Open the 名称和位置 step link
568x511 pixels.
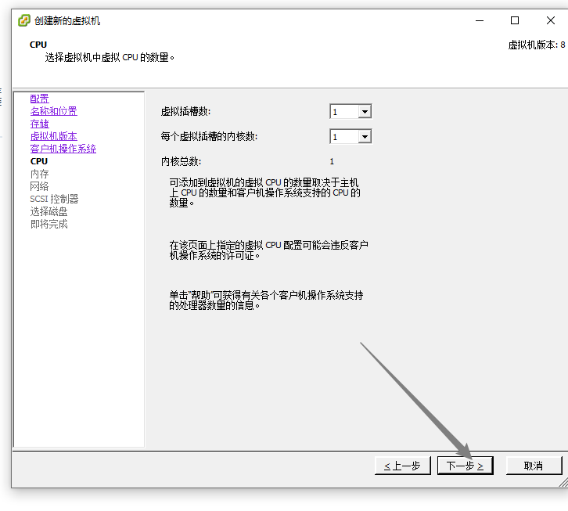pos(54,111)
